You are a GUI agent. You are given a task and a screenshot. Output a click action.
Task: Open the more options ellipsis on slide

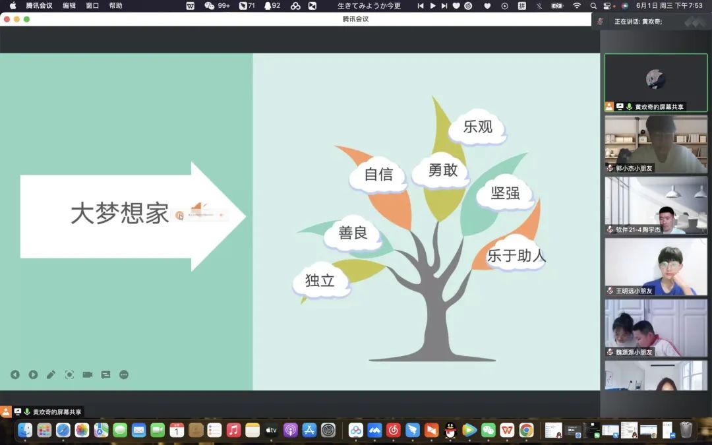(x=123, y=374)
